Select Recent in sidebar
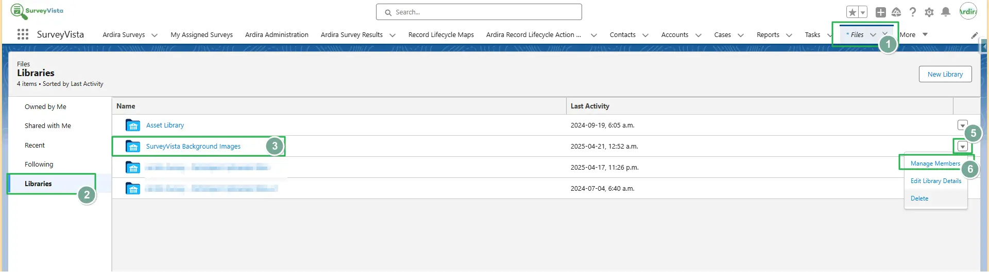This screenshot has height=272, width=989. click(35, 146)
